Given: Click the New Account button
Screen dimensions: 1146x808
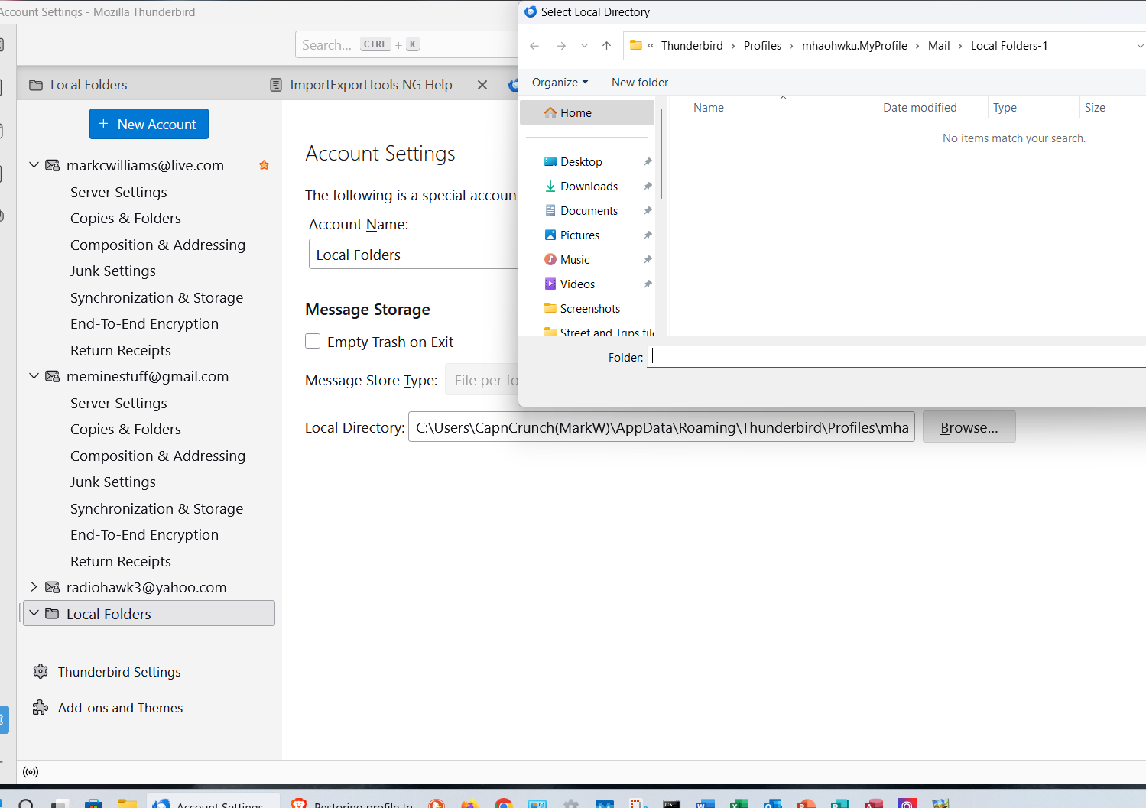Looking at the screenshot, I should click(149, 124).
